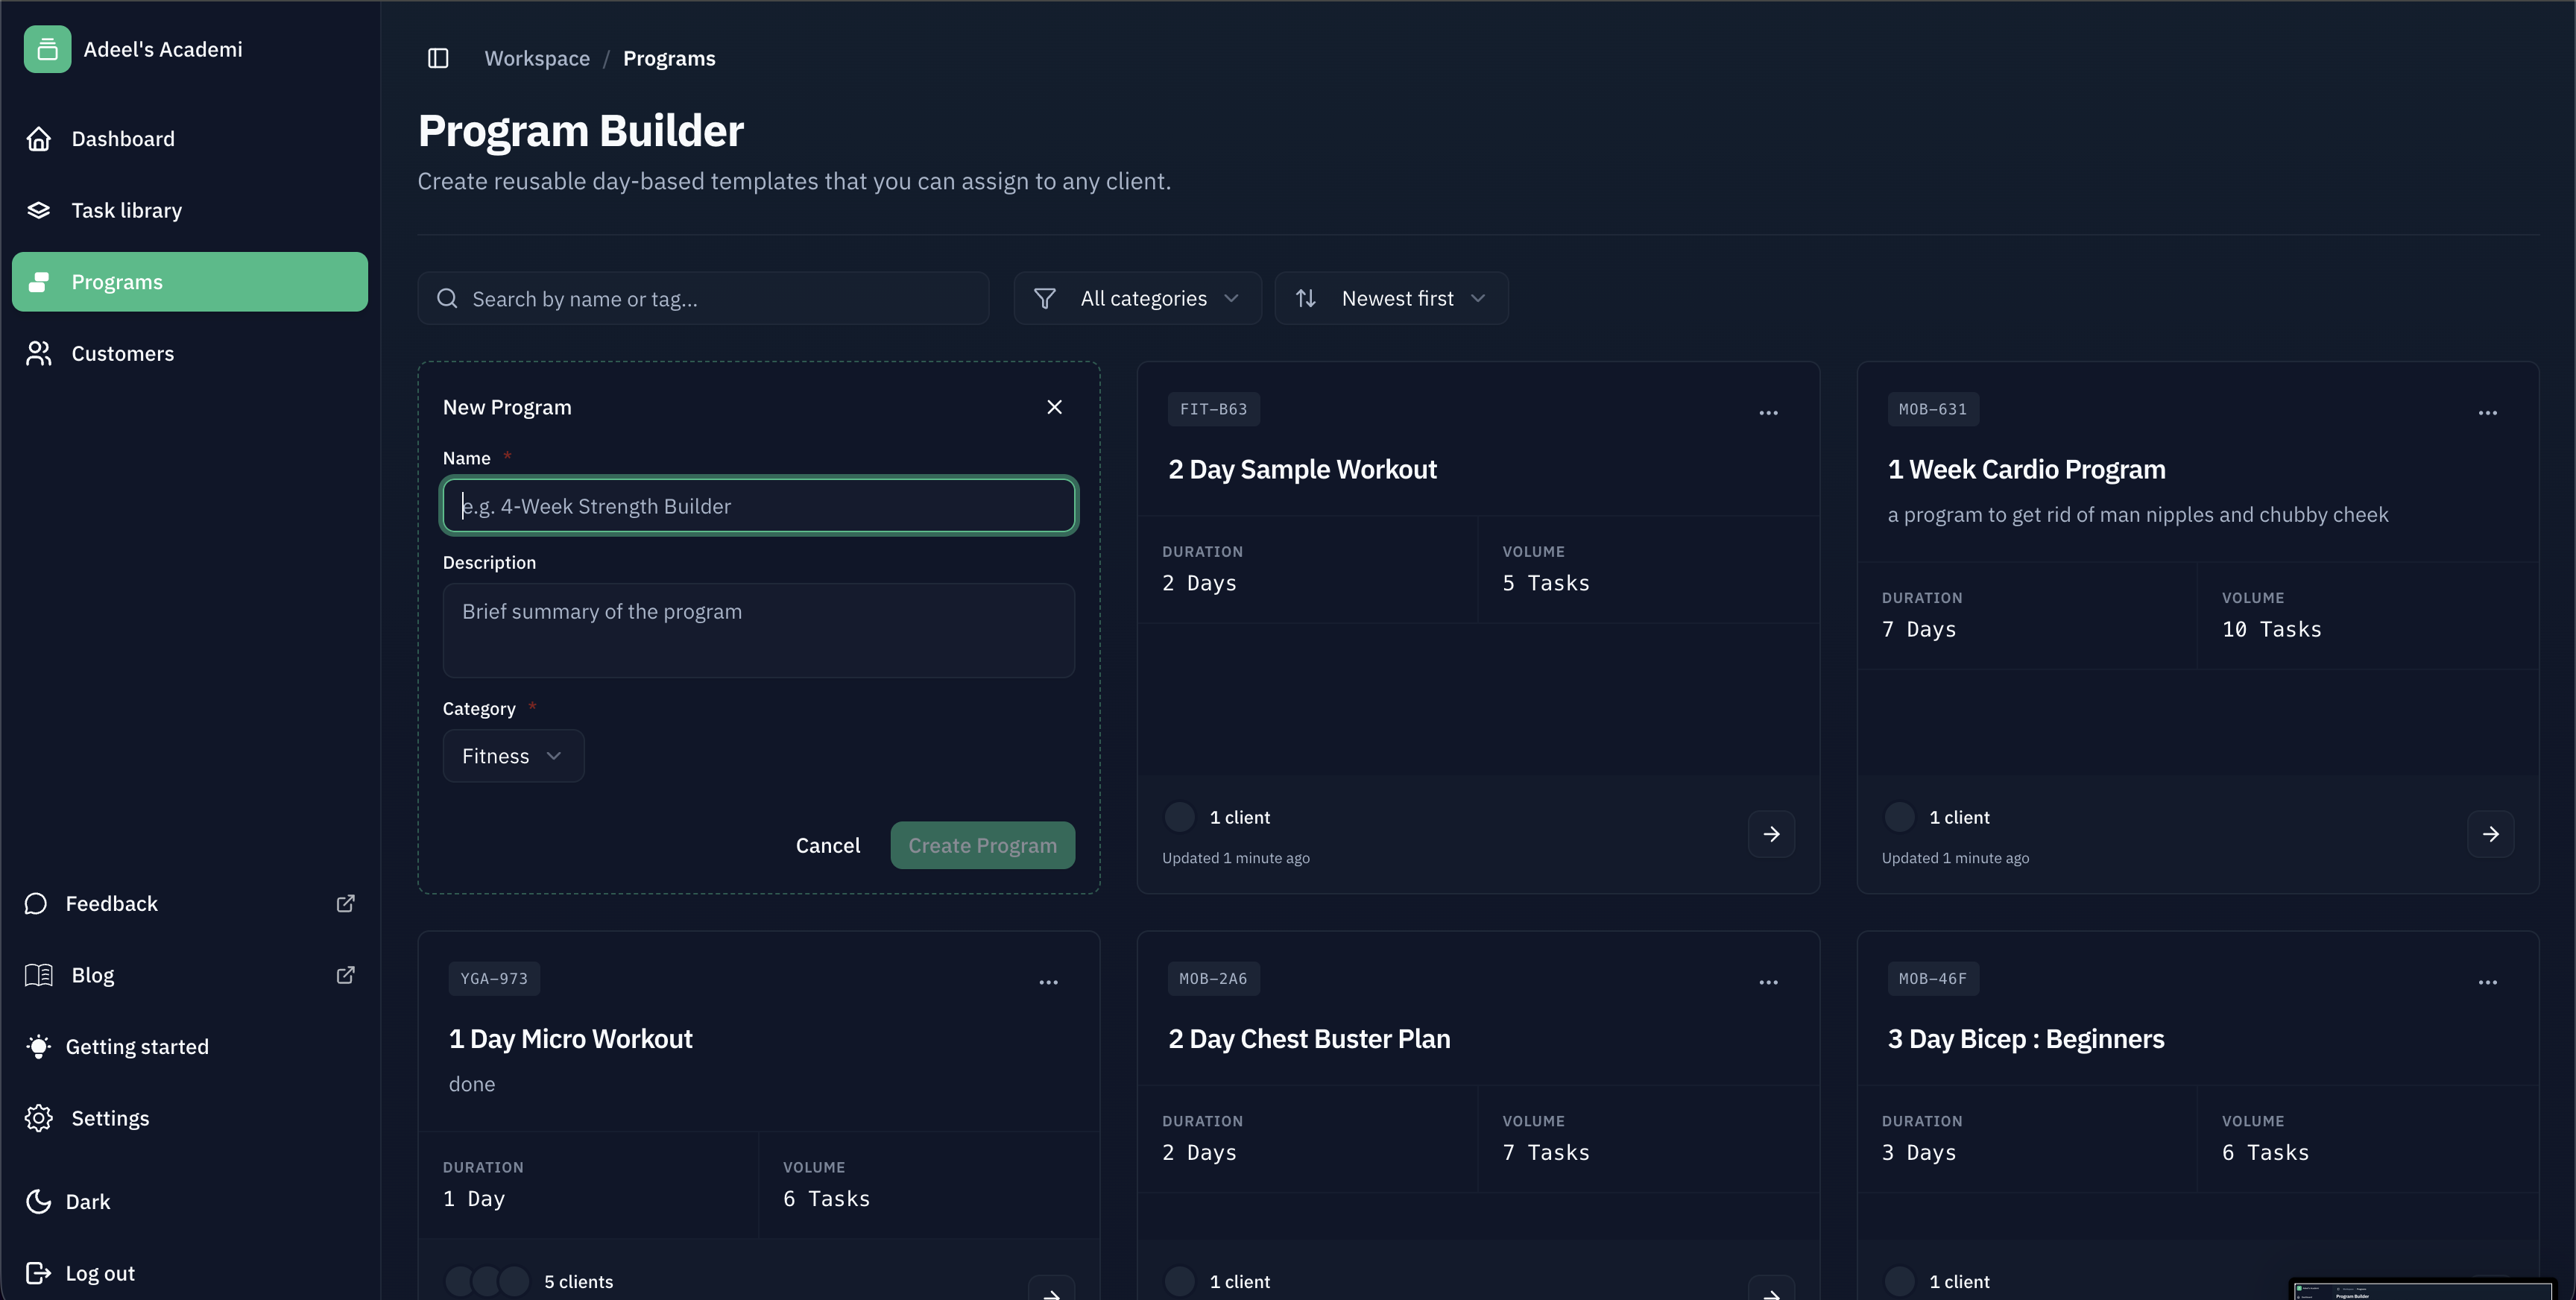Navigate to Workspace via the breadcrumb
This screenshot has width=2576, height=1300.
click(537, 58)
